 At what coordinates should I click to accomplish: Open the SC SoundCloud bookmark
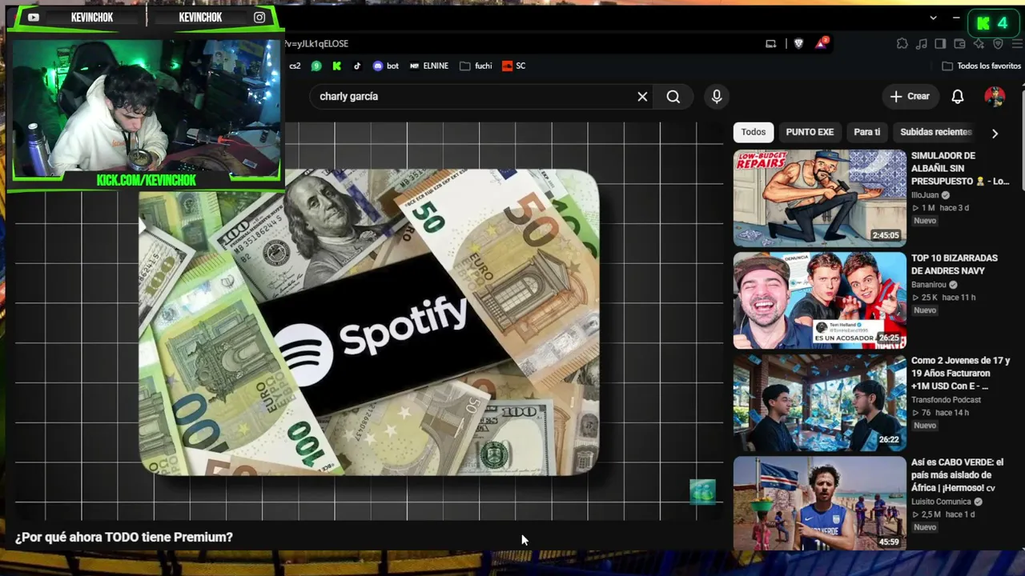tap(514, 66)
